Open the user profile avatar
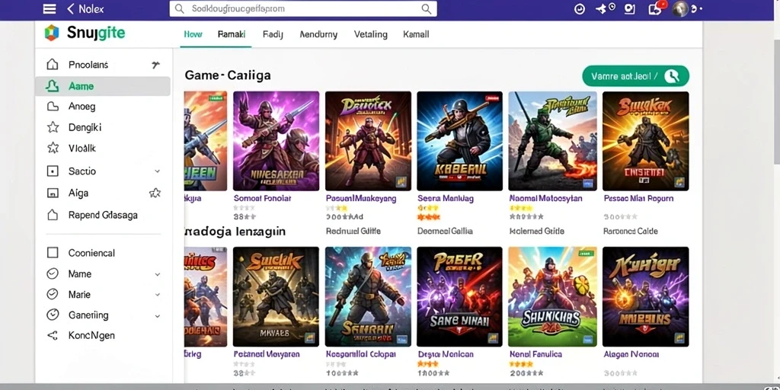Screen dimensions: 780x390 [x=680, y=8]
